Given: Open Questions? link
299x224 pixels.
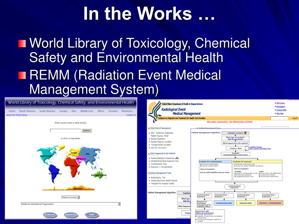Looking at the screenshot, I should click(x=281, y=106).
